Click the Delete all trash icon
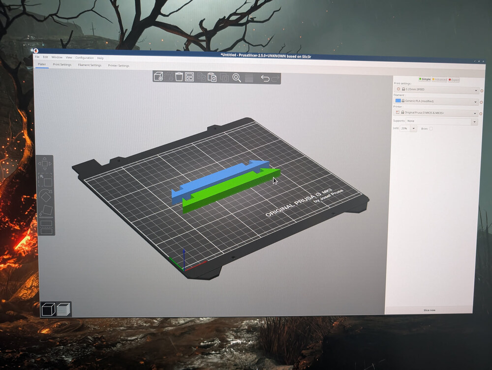Viewport: 492px width, 370px height. 179,77
